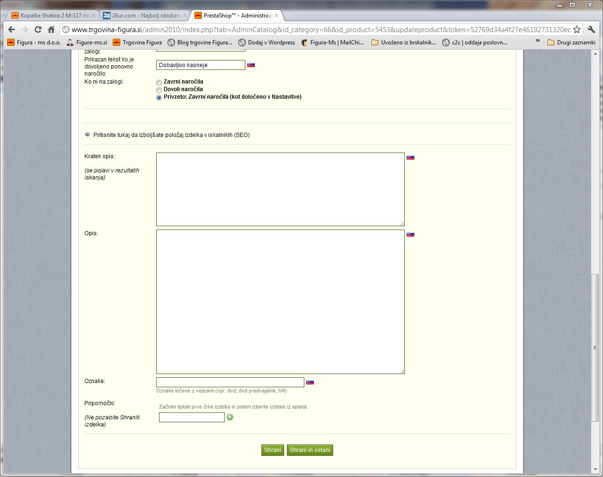
Task: Open the Drugi zaznamki folder
Action: pos(571,43)
